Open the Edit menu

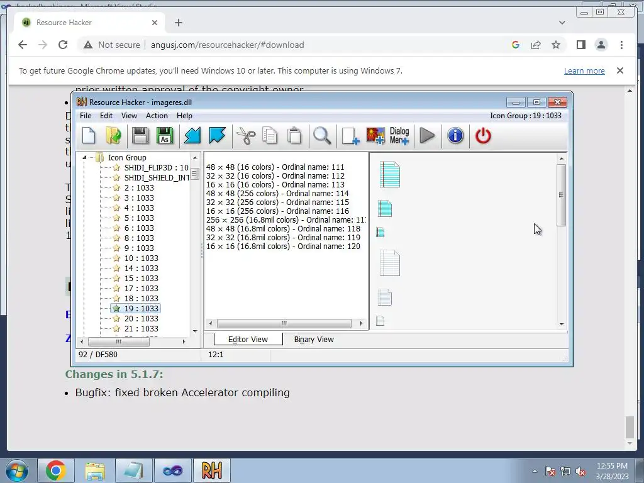click(106, 116)
